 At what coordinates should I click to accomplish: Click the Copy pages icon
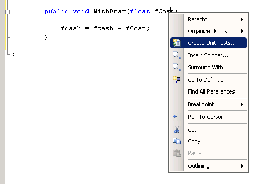(177, 141)
